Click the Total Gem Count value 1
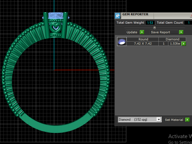This screenshot has height=144, width=192. point(188,23)
